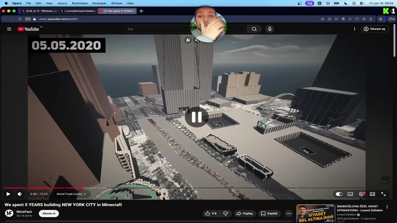The height and width of the screenshot is (223, 397).
Task: Switch to Grok on X tab
Action: pos(39,11)
